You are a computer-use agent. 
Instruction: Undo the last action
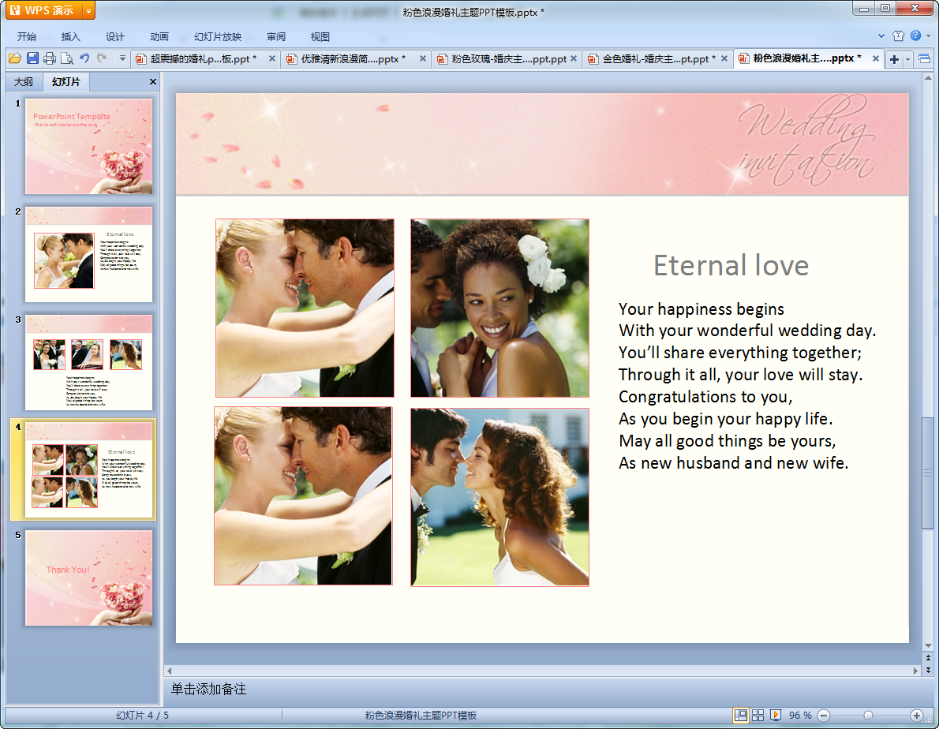[x=84, y=58]
